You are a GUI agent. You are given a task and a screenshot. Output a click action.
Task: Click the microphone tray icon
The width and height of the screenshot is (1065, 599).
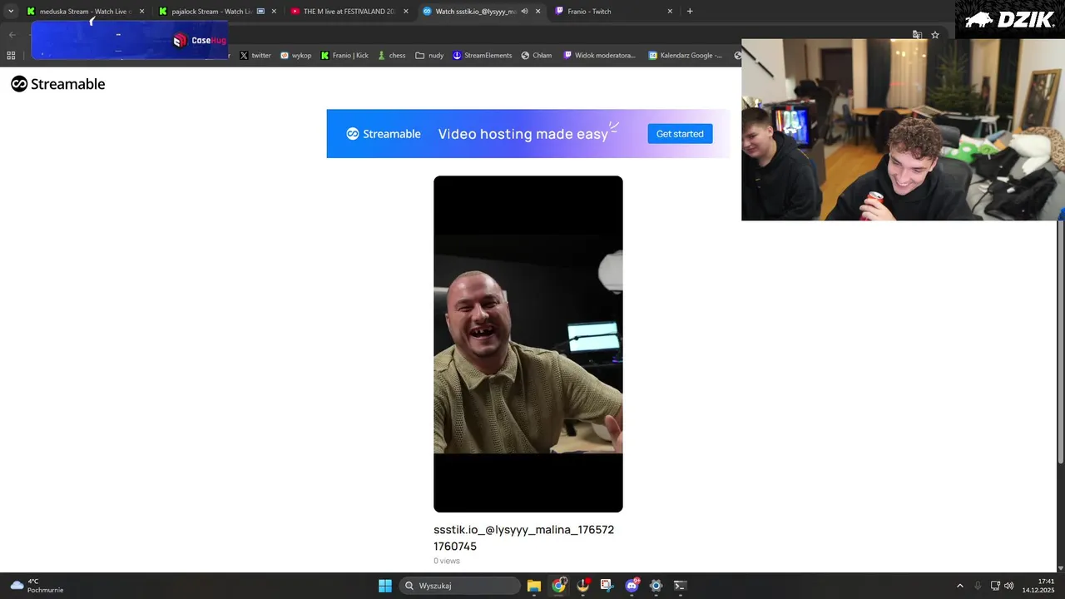[978, 586]
